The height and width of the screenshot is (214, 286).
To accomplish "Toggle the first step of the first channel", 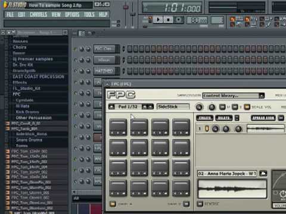I will pos(129,49).
